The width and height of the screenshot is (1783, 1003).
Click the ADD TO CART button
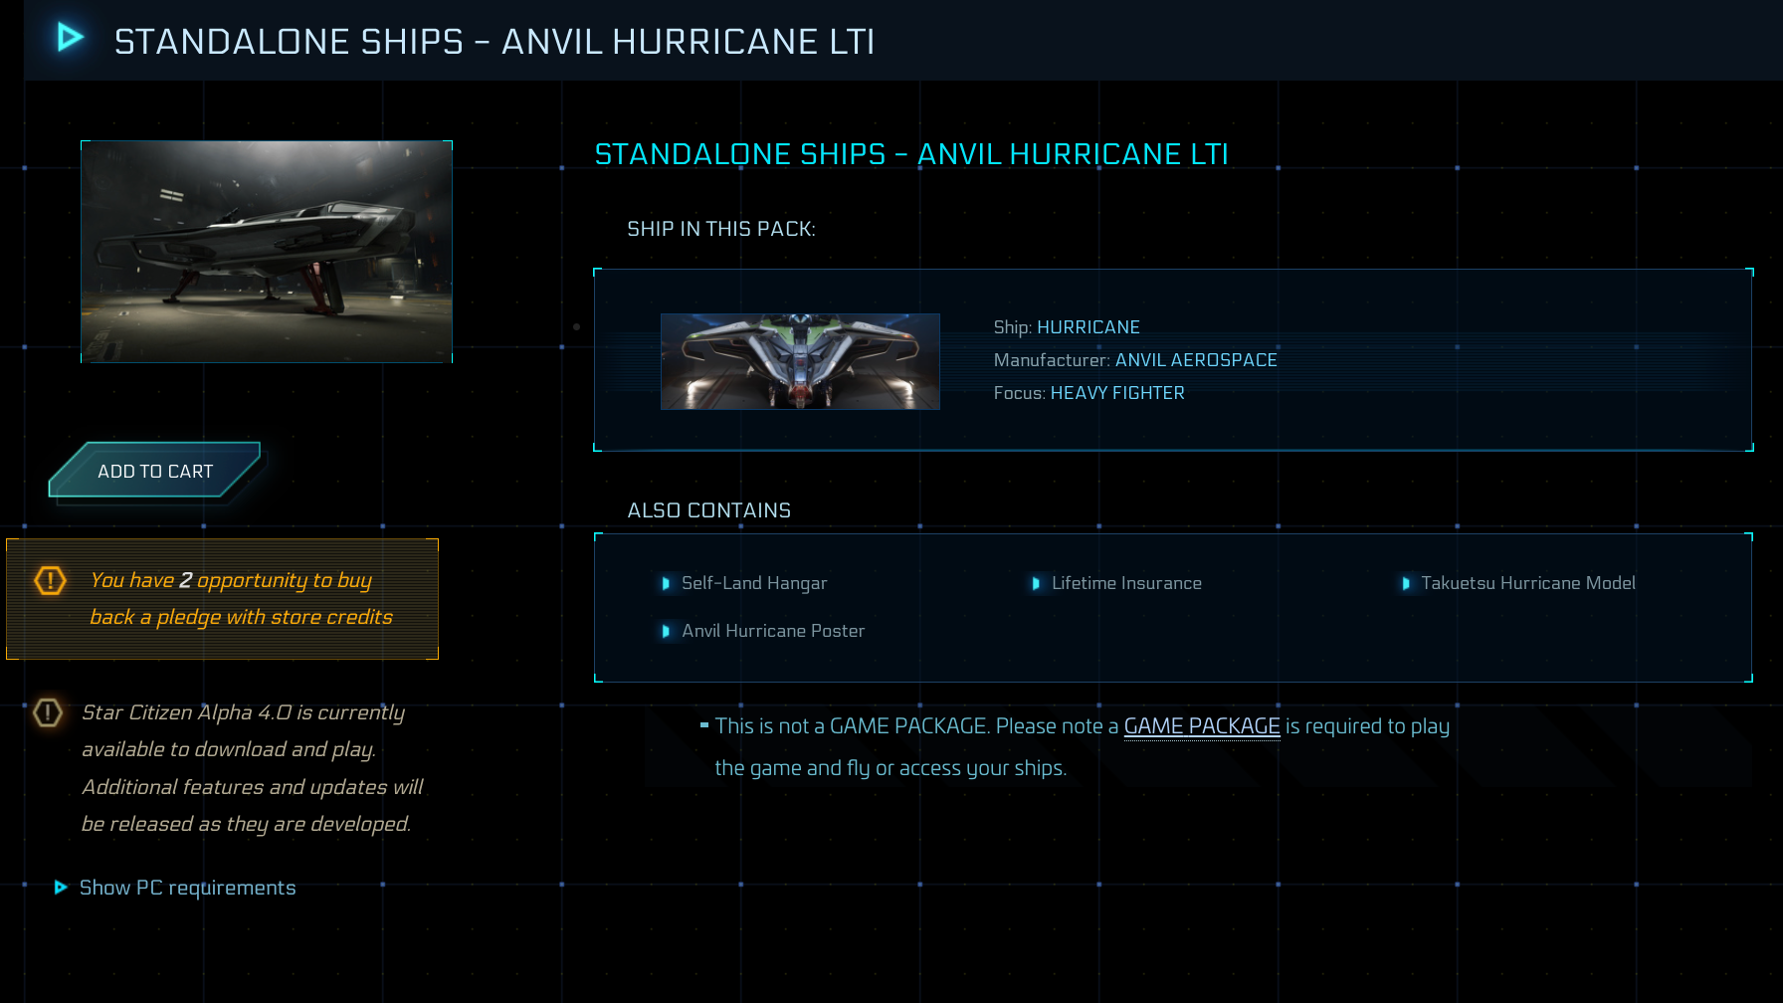[154, 471]
